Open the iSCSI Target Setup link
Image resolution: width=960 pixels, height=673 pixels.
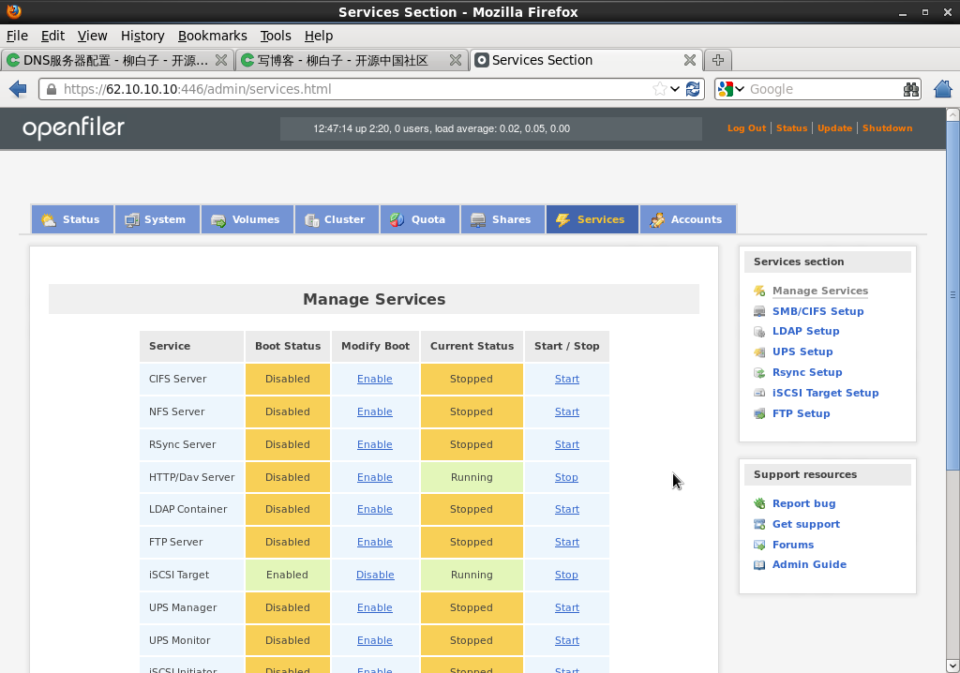[x=825, y=393]
